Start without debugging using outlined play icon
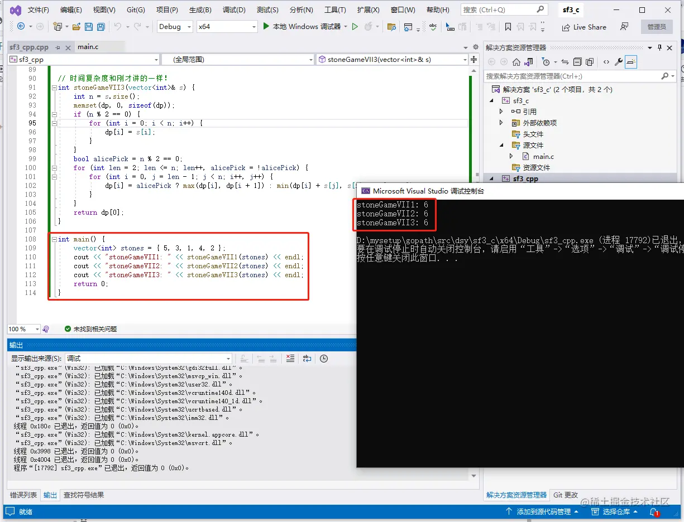 coord(355,26)
